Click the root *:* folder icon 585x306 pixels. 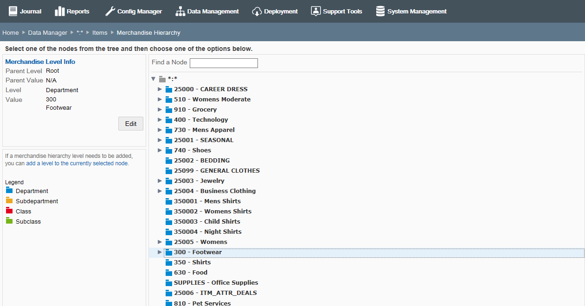click(162, 79)
